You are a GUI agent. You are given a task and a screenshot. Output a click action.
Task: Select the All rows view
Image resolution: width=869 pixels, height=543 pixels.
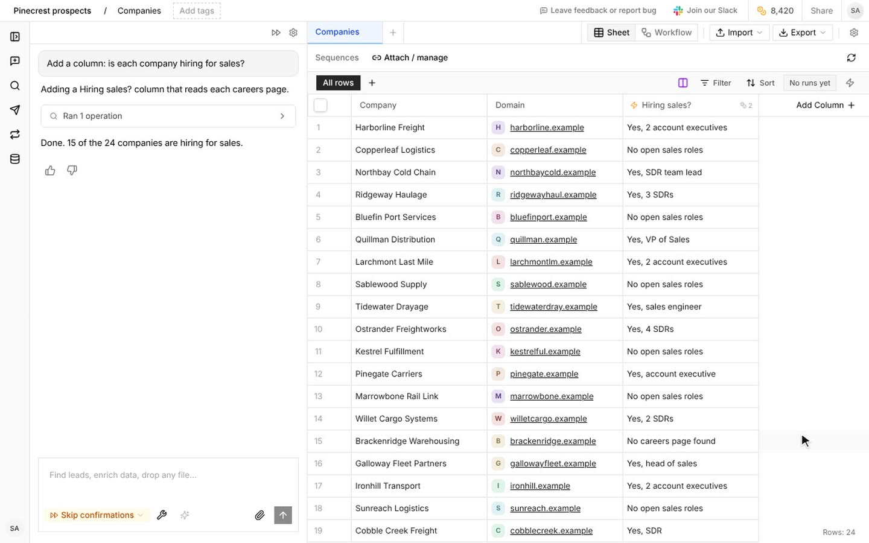339,83
